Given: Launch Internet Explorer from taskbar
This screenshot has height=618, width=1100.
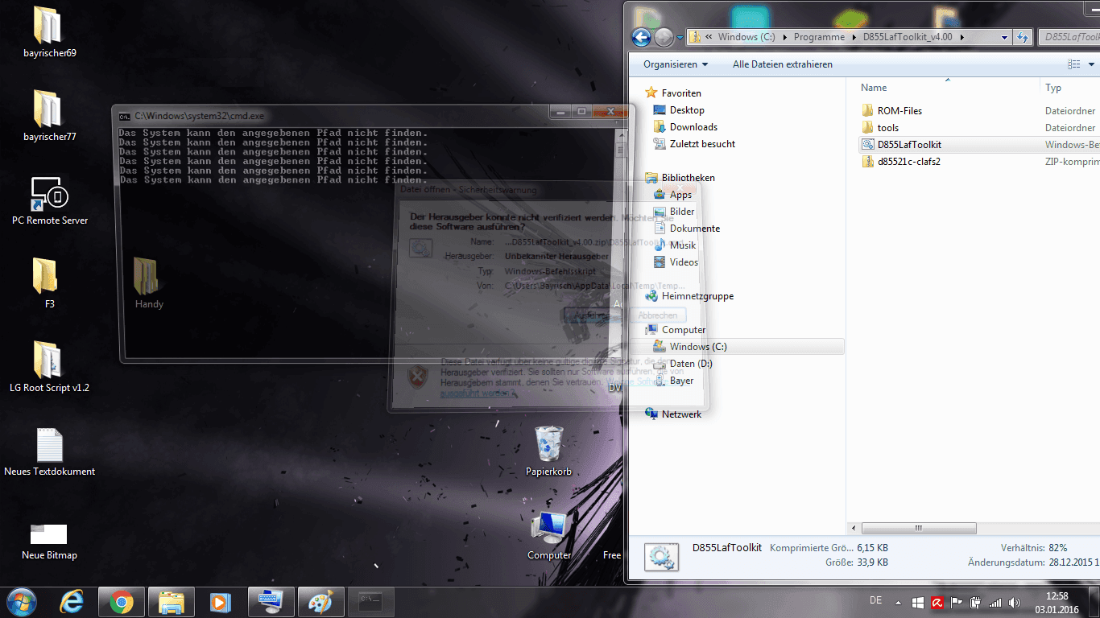Looking at the screenshot, I should pos(72,602).
